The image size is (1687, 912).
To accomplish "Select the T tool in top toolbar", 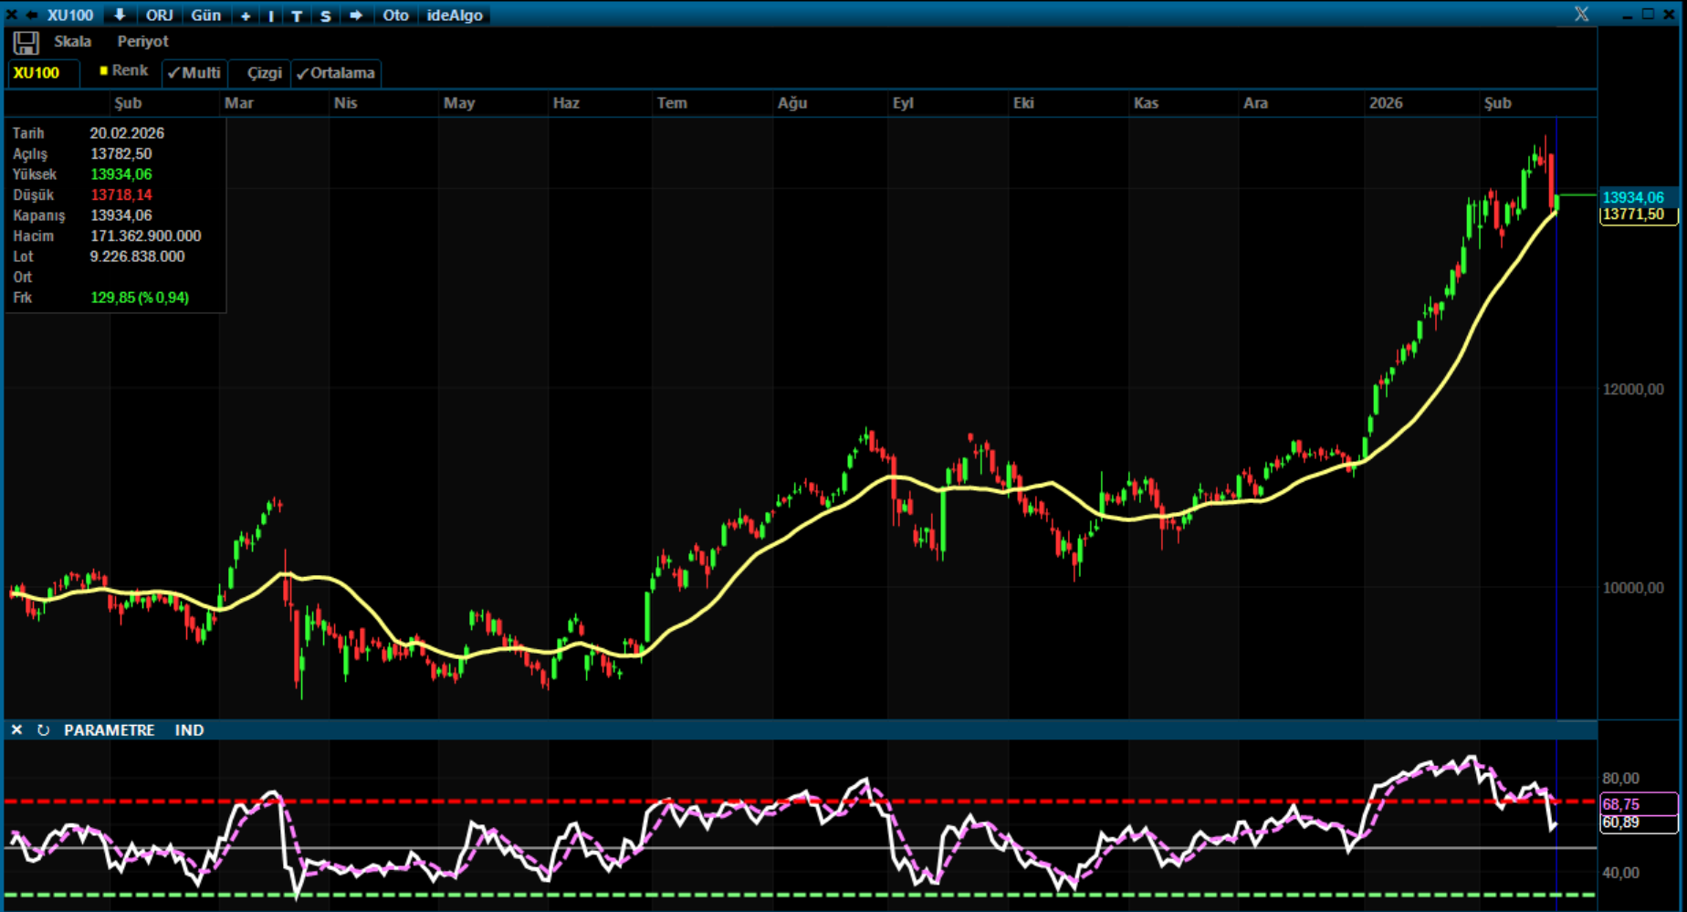I will click(x=297, y=16).
